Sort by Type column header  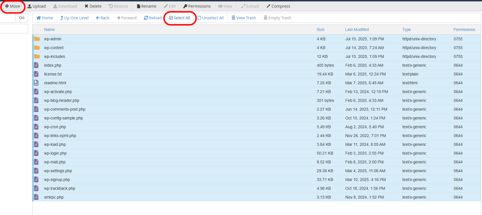click(x=406, y=30)
